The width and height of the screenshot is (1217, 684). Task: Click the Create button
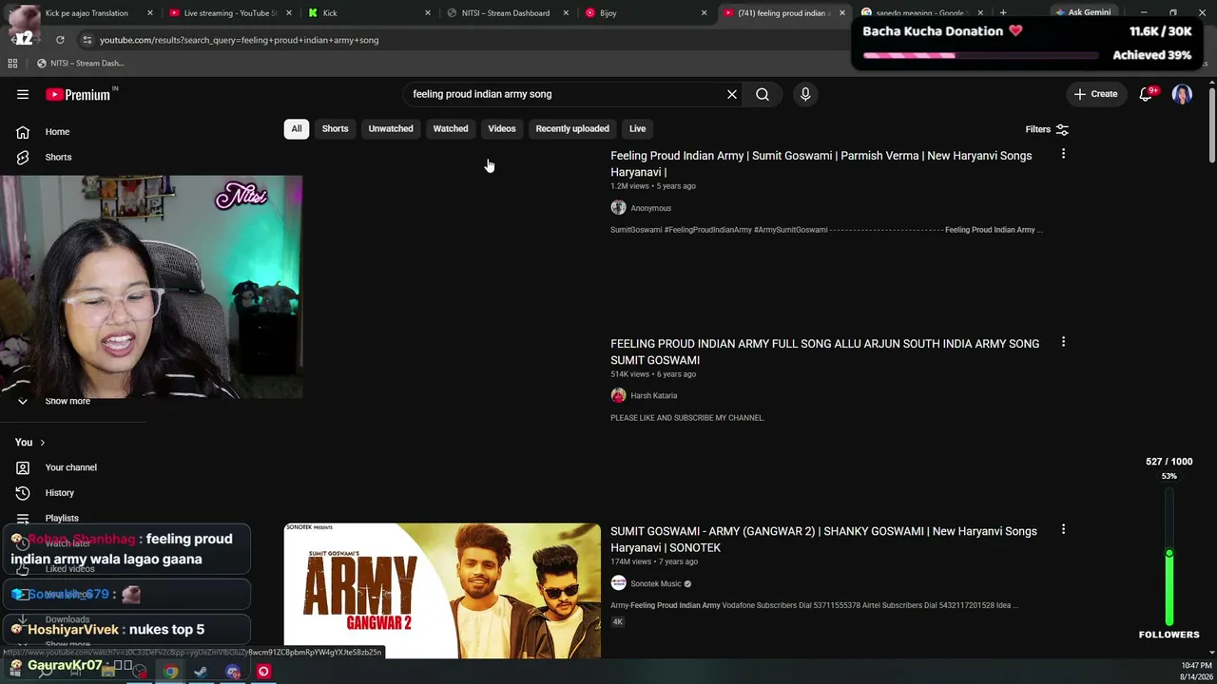click(1095, 94)
